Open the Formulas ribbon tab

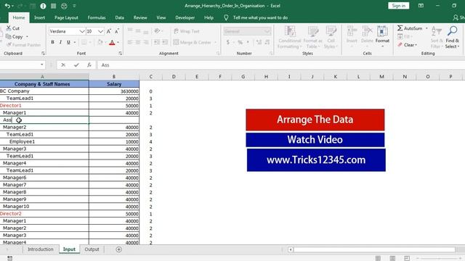click(97, 17)
